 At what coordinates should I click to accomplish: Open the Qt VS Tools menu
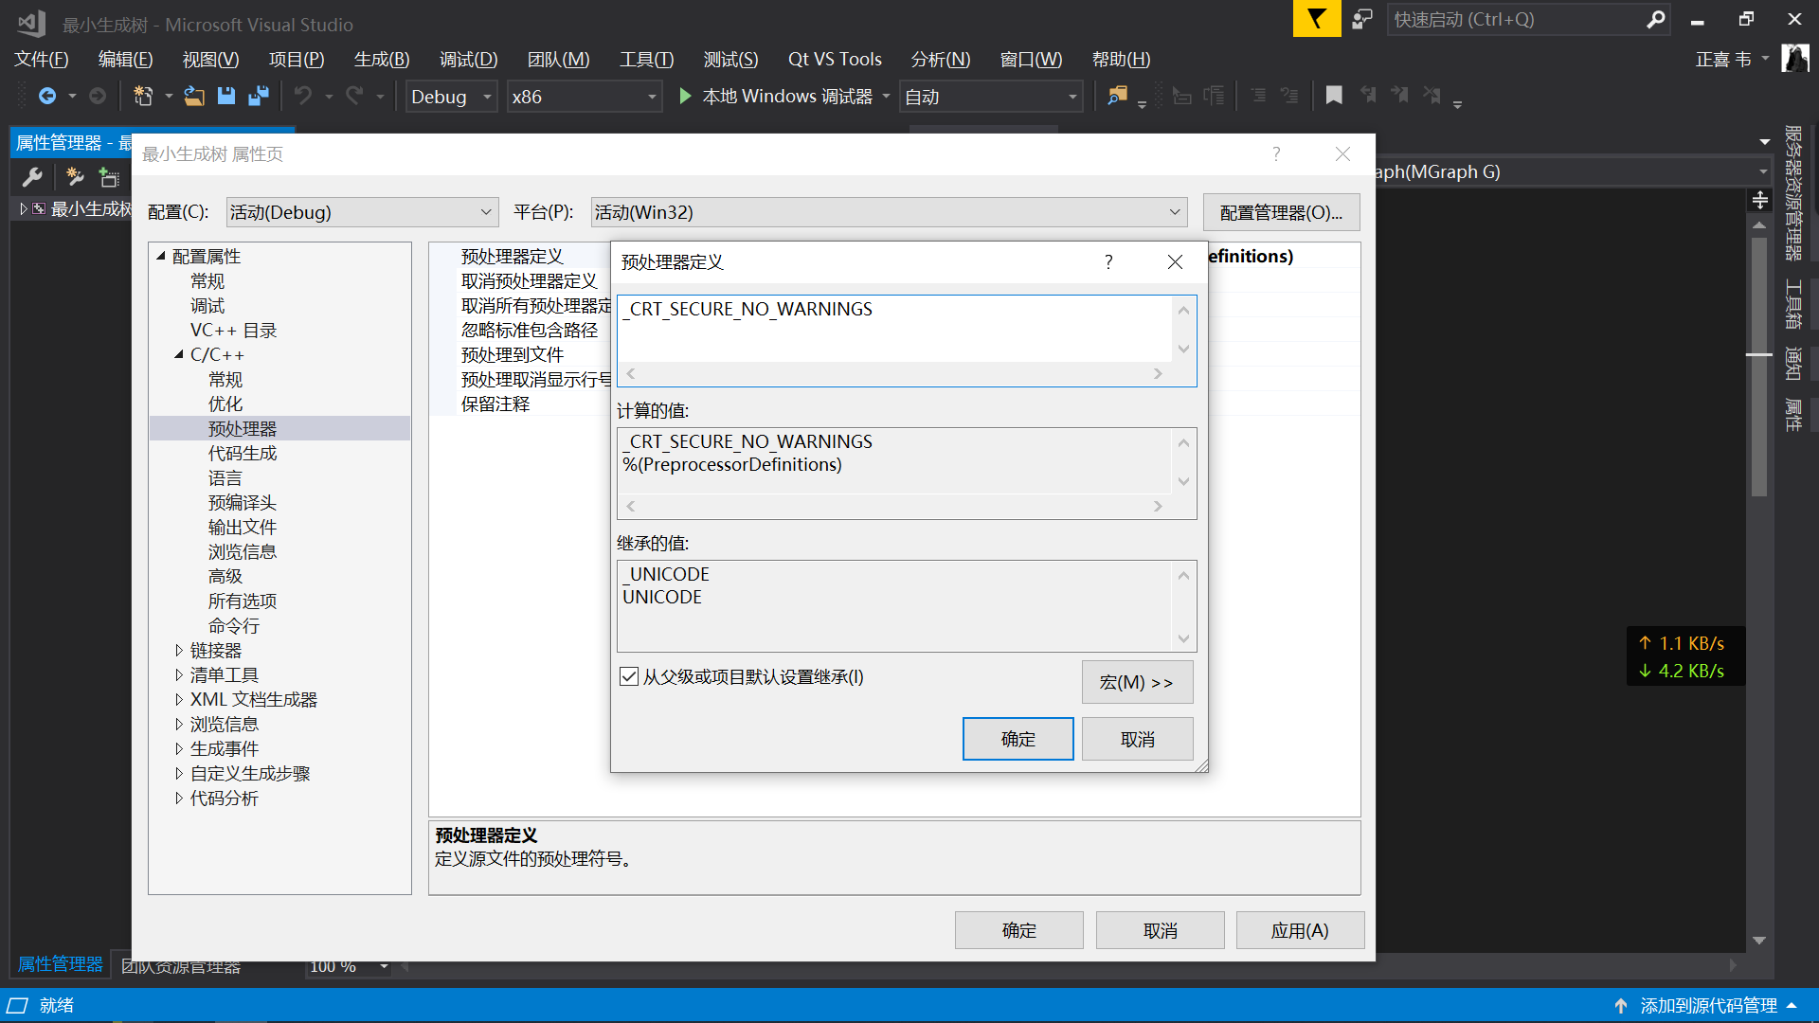835,59
